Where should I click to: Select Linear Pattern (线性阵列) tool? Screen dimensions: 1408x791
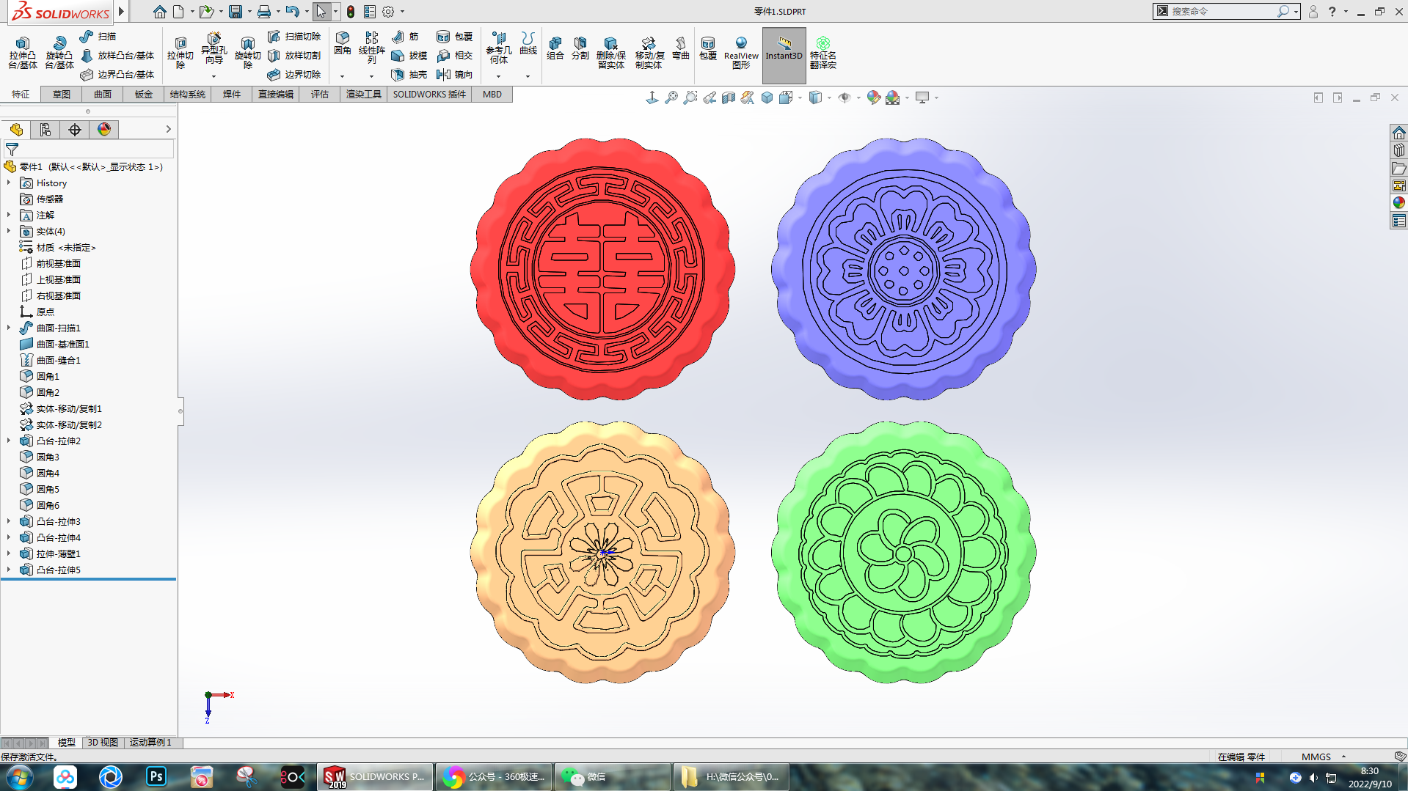[x=371, y=48]
